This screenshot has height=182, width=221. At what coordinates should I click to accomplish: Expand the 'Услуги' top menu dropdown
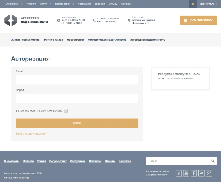[45, 4]
